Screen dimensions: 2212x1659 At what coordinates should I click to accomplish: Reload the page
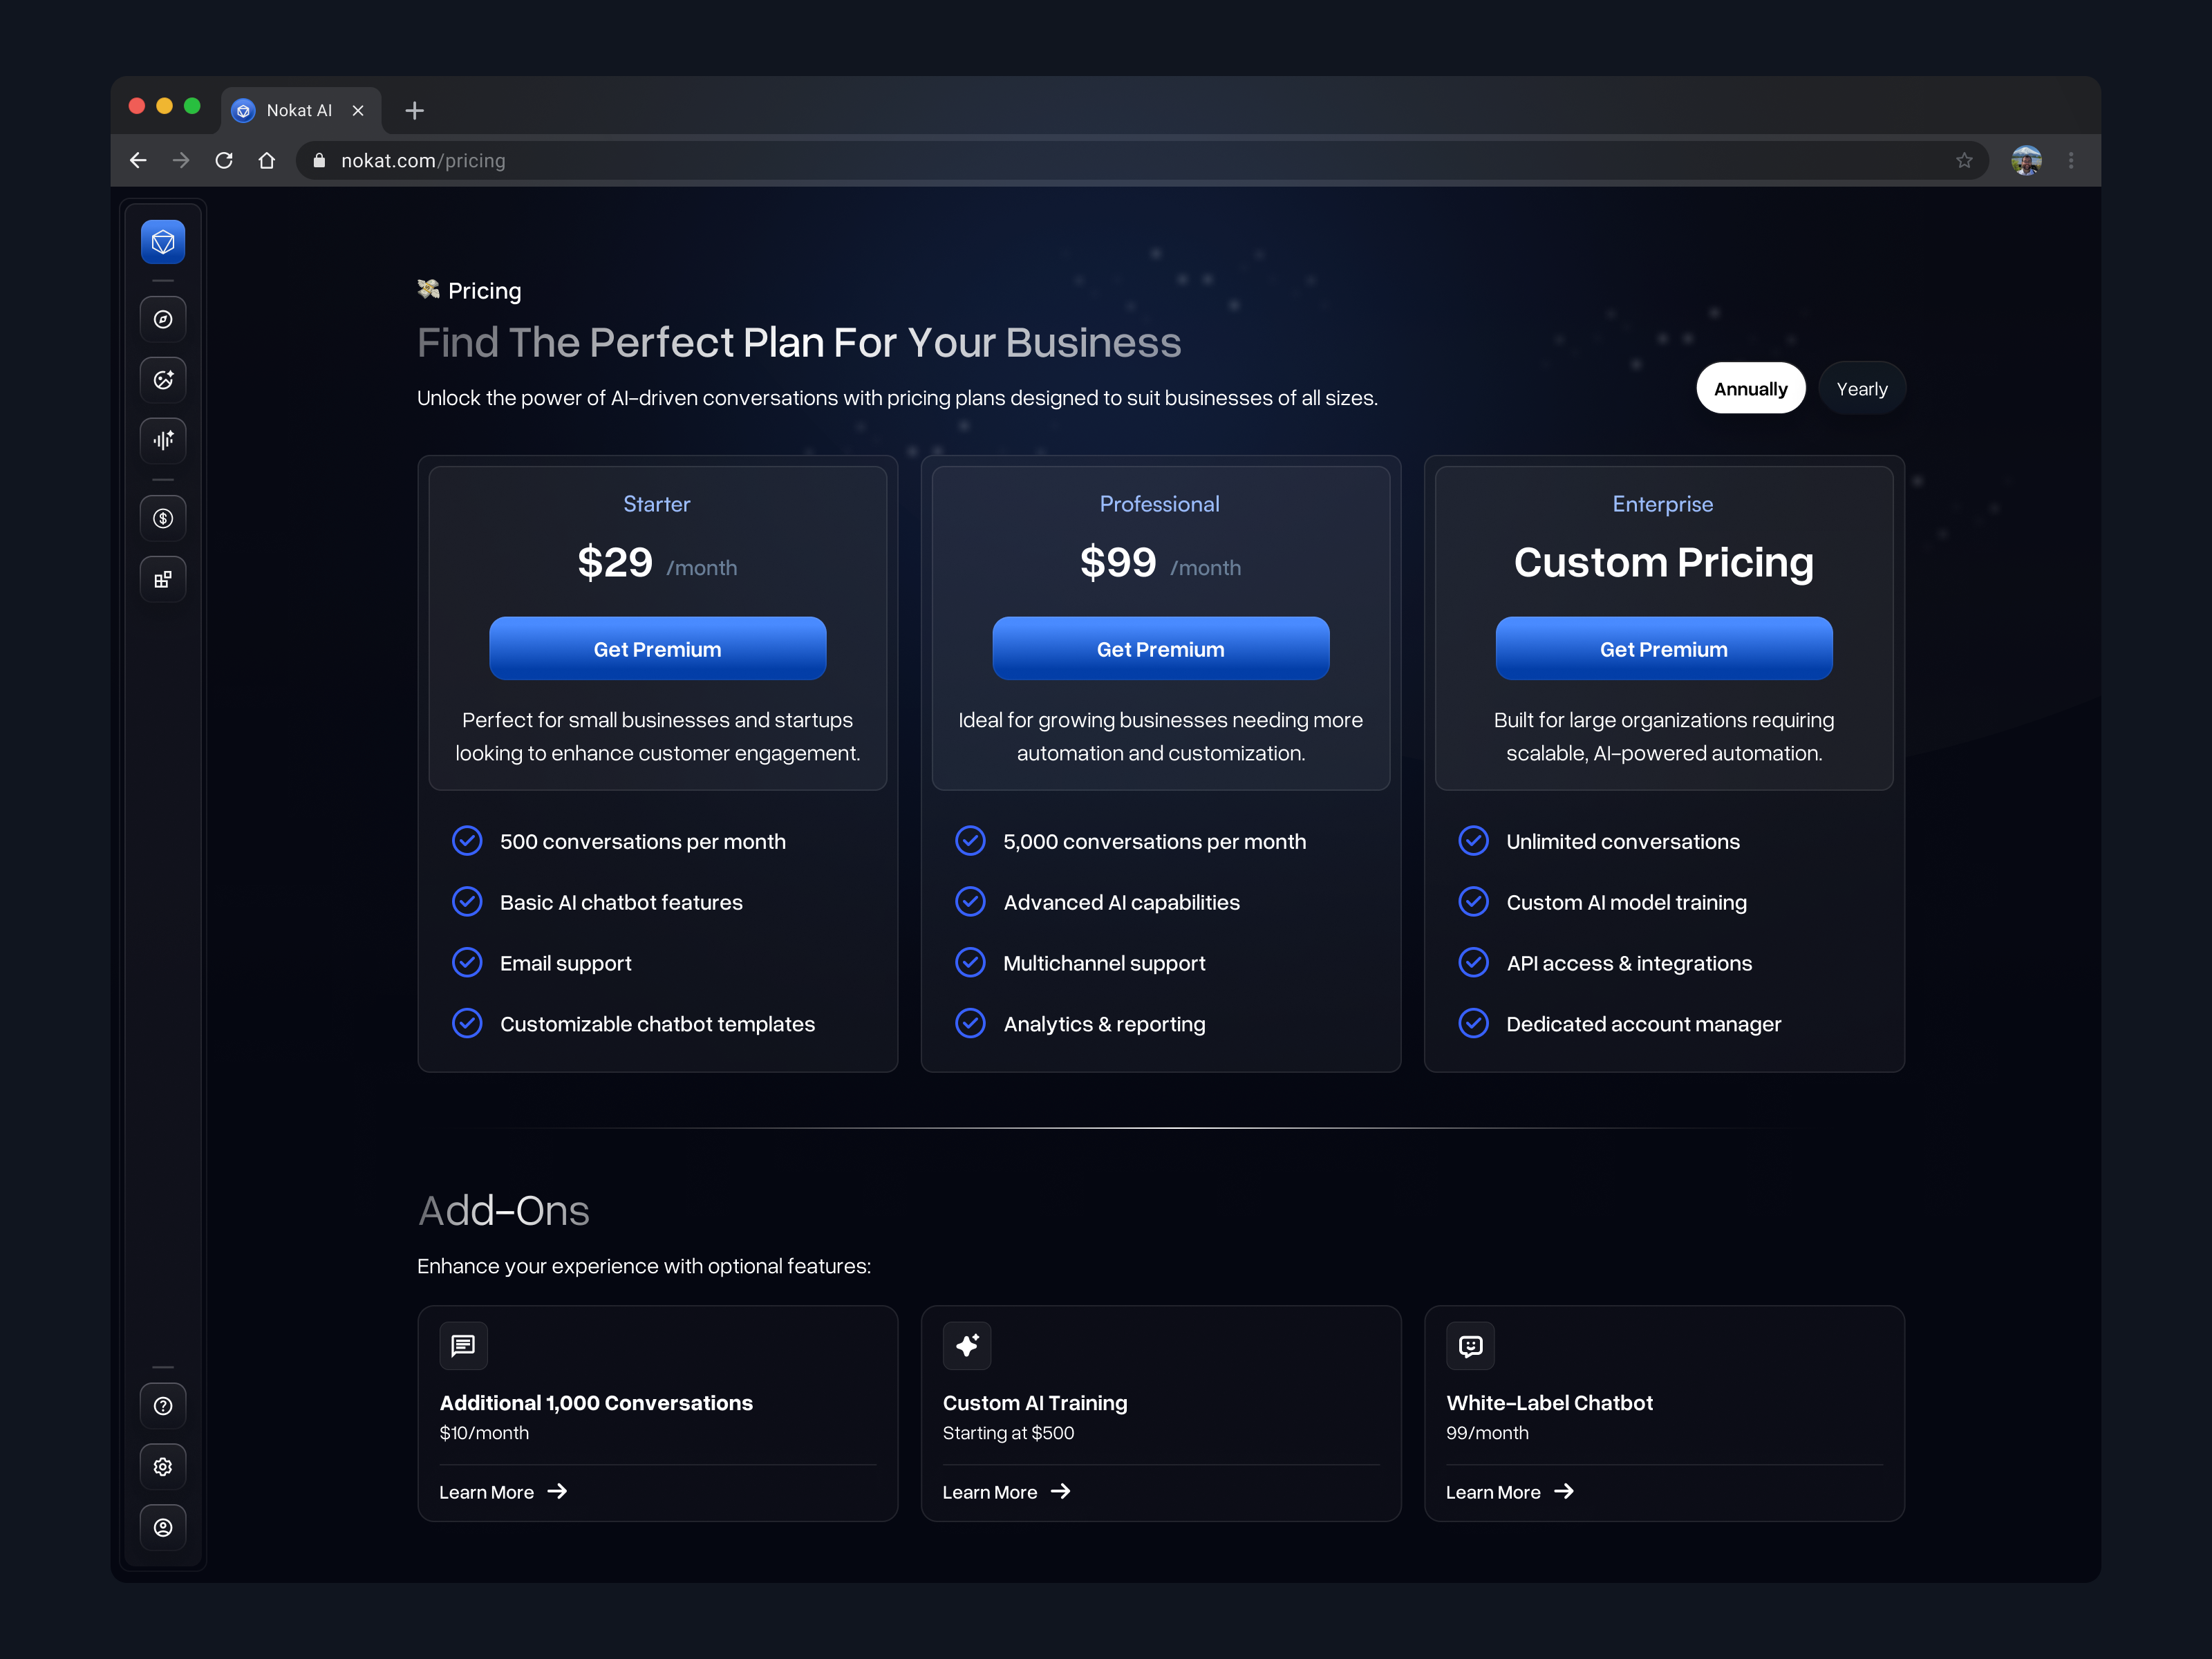[x=224, y=161]
